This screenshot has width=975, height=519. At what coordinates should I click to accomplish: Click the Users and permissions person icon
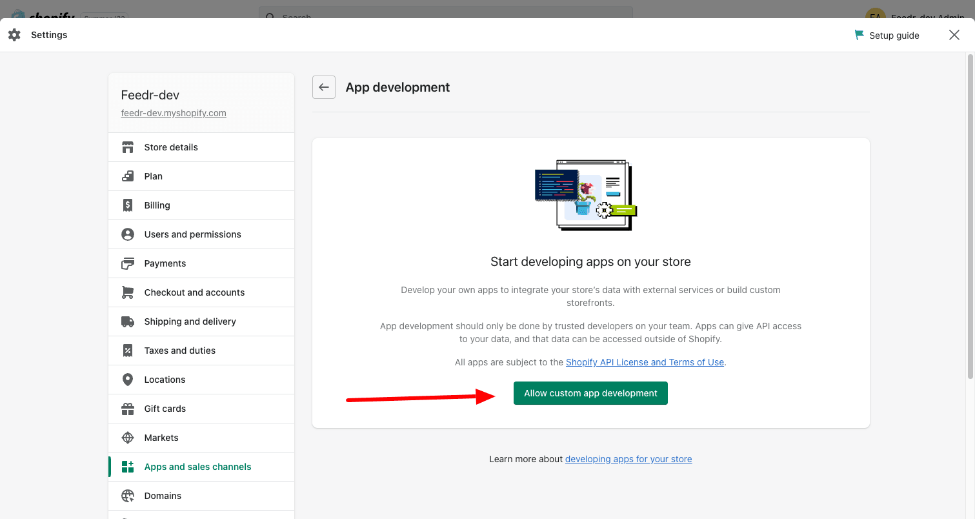pyautogui.click(x=128, y=234)
